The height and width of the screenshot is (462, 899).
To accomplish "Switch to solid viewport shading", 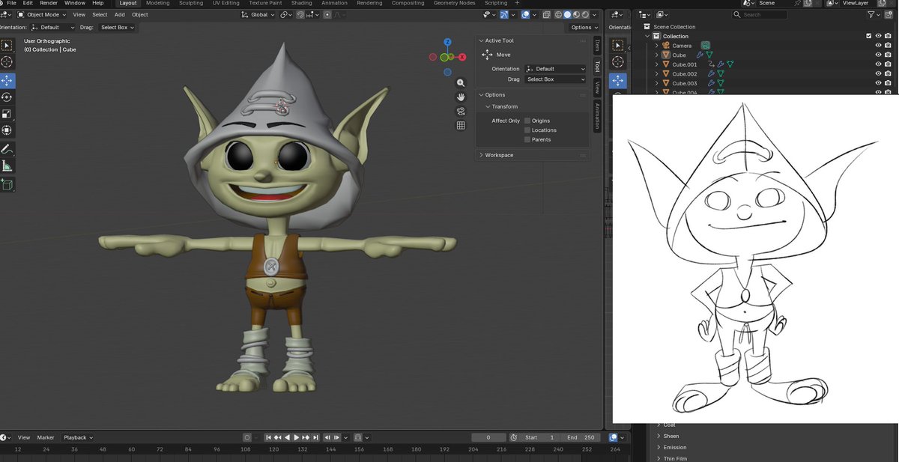I will tap(567, 14).
